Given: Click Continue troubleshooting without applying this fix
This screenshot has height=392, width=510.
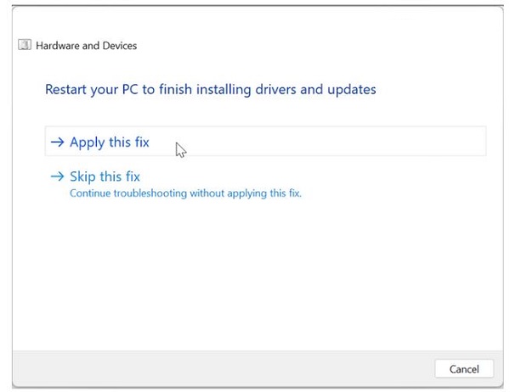Looking at the screenshot, I should coord(185,193).
